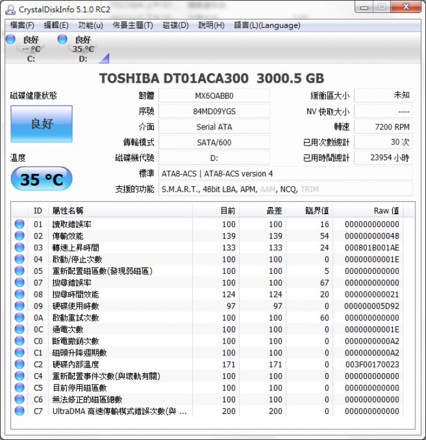Click the blue status orb for C: drive

point(11,39)
